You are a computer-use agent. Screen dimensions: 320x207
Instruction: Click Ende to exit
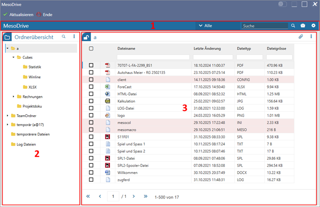(x=44, y=14)
